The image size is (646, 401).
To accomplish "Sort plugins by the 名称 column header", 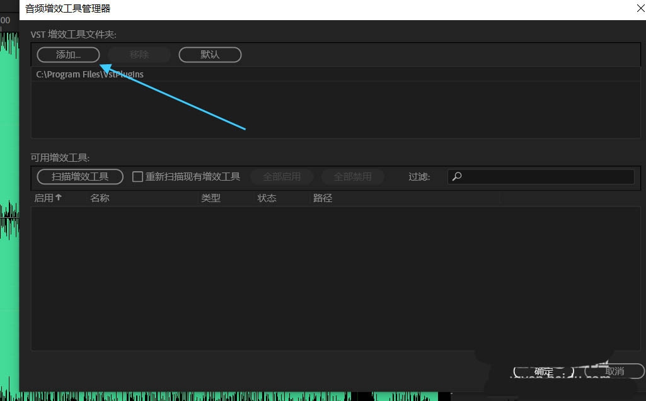I will click(100, 198).
